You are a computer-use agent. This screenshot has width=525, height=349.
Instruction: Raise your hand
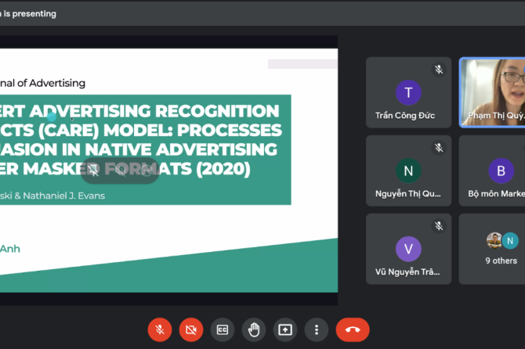(253, 329)
